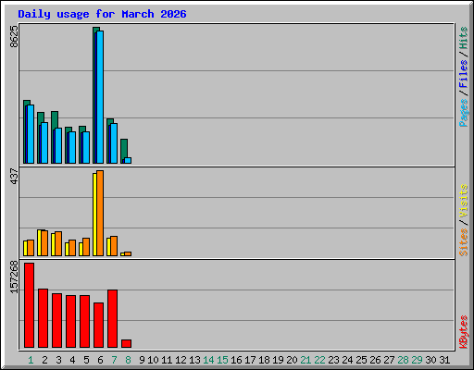
Task: Click the 'Daily usage for March 2026' title
Action: click(x=102, y=14)
